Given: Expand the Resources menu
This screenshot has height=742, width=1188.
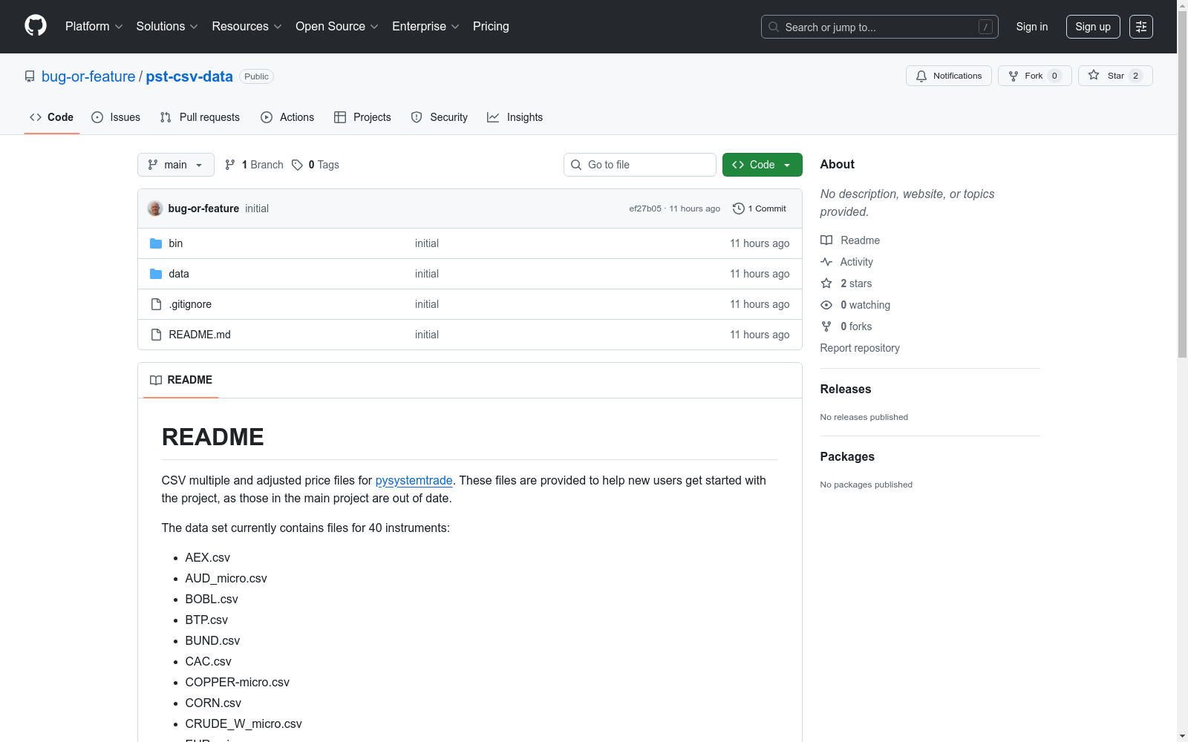Looking at the screenshot, I should pos(247,26).
